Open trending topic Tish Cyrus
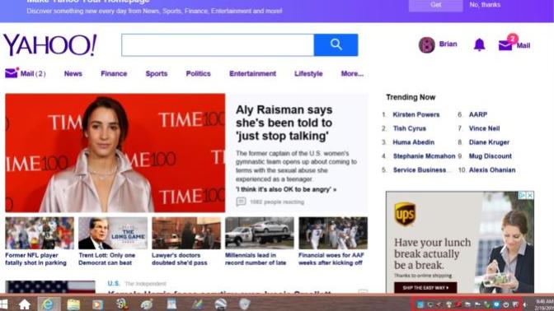This screenshot has height=311, width=554. [410, 128]
